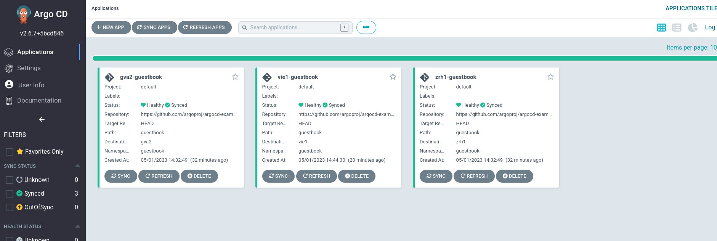Screen dimensions: 717x241
Task: Click the New App button
Action: click(111, 27)
